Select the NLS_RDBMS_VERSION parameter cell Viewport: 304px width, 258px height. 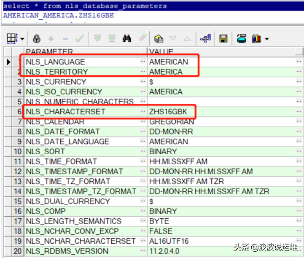(85, 251)
